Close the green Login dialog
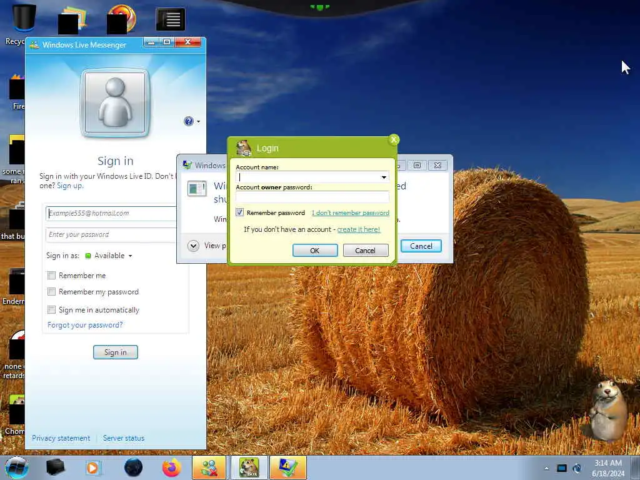The image size is (640, 480). tap(394, 140)
